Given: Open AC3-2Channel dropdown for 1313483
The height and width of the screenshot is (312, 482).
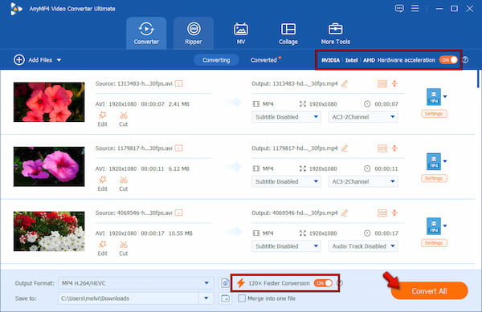Looking at the screenshot, I should [x=363, y=117].
